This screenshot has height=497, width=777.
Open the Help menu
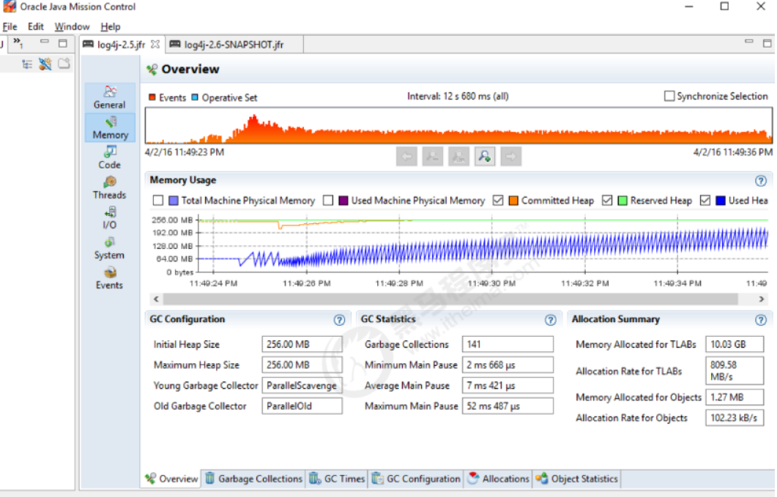coord(110,27)
